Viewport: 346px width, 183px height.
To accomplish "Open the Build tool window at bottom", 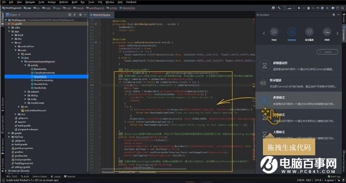I will 25,176.
